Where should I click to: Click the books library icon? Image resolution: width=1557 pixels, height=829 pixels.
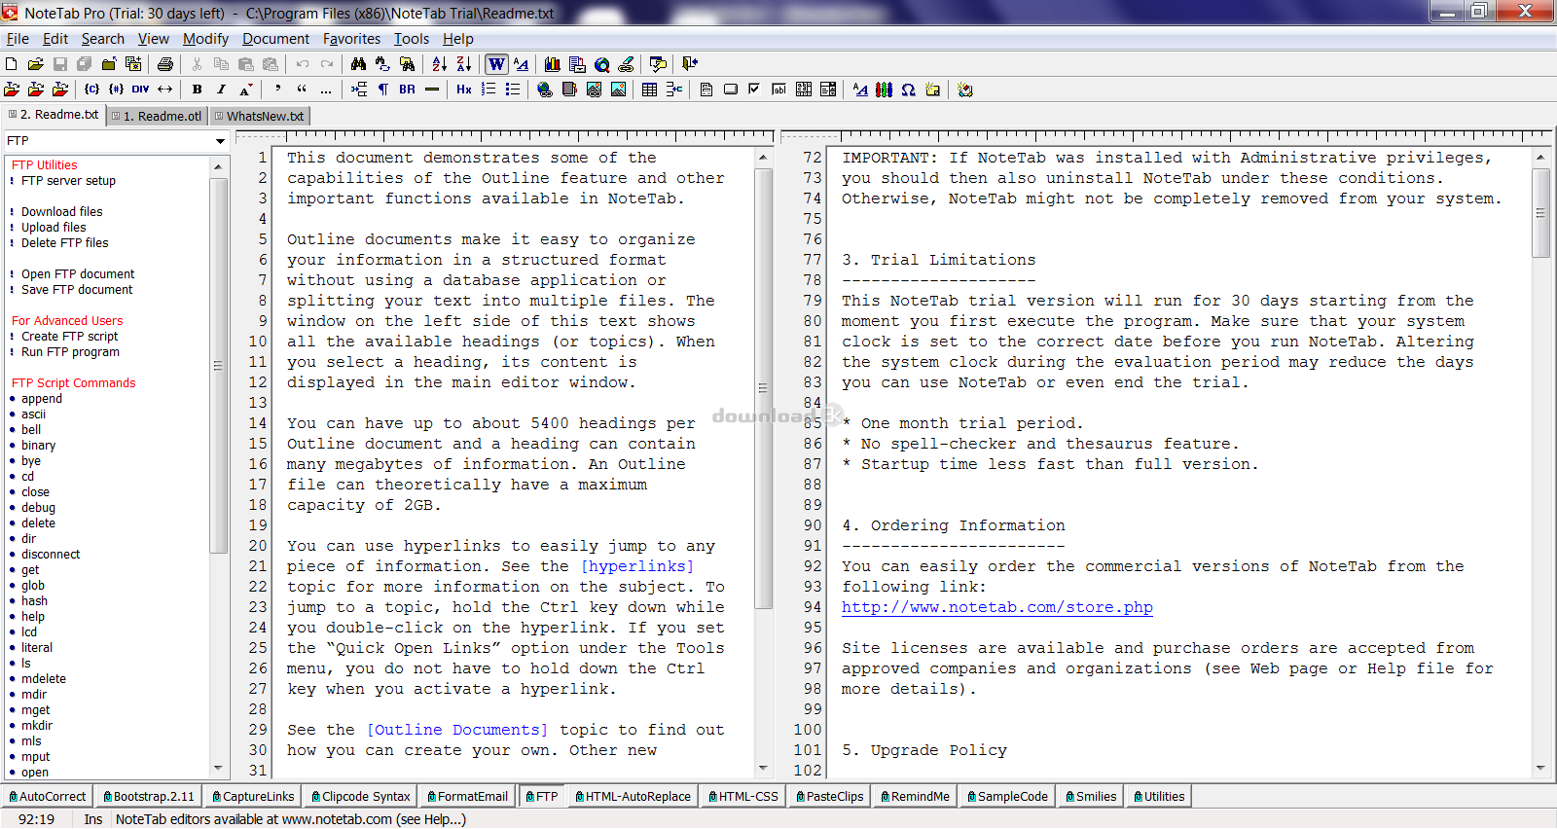[x=553, y=64]
